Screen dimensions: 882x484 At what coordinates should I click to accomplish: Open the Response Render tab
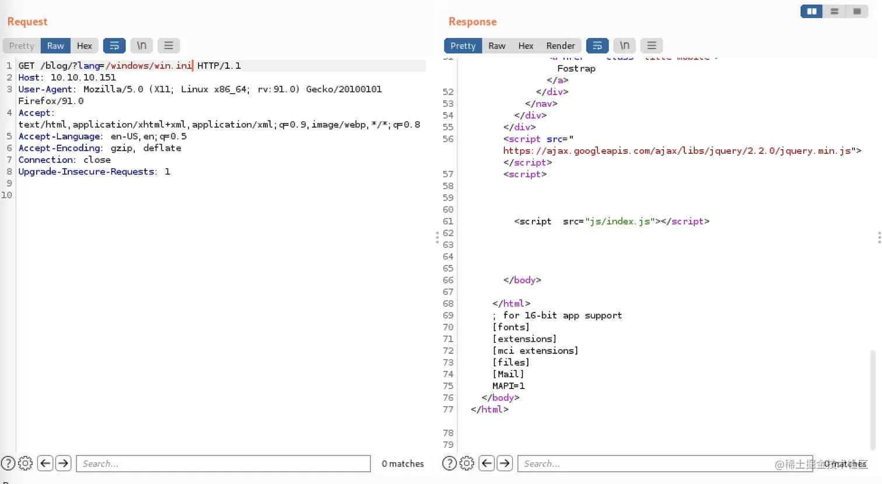[561, 45]
